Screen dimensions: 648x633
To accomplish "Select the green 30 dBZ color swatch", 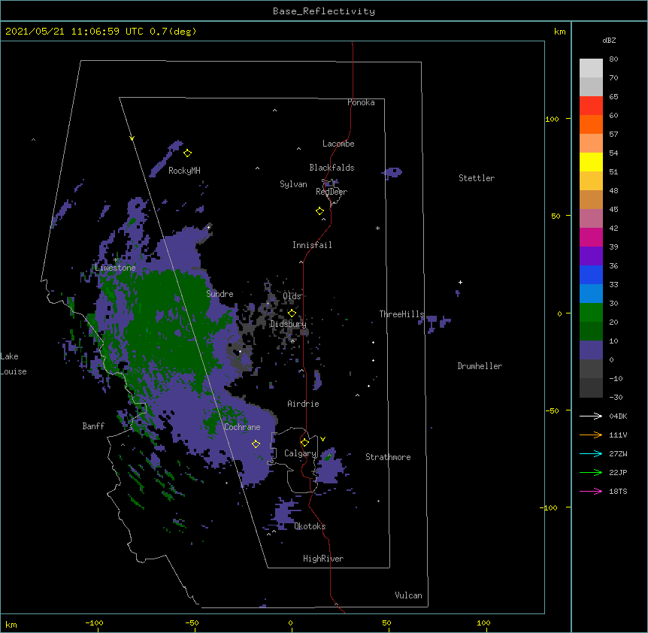I will click(591, 312).
